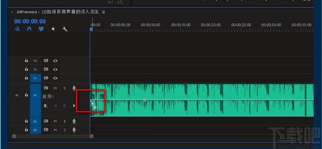Select the audio clip on A1
Image resolution: width=322 pixels, height=149 pixels.
click(202, 100)
